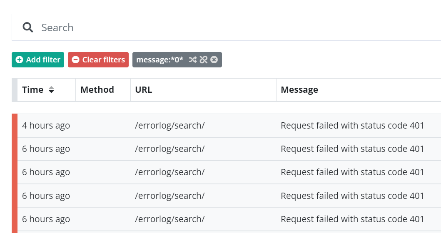Click the plus icon on Add filter
This screenshot has width=441, height=233.
pos(19,59)
